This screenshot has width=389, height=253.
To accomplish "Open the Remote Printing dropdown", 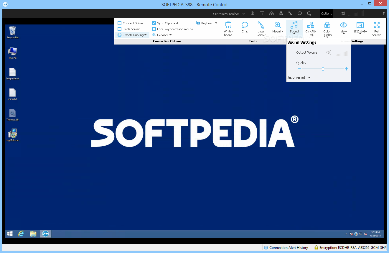I will [x=132, y=35].
